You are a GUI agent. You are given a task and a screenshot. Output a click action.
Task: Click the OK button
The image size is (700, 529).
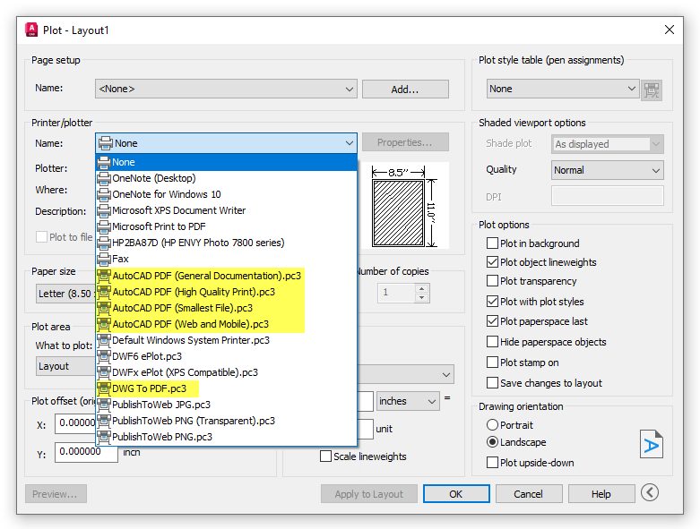pos(456,494)
